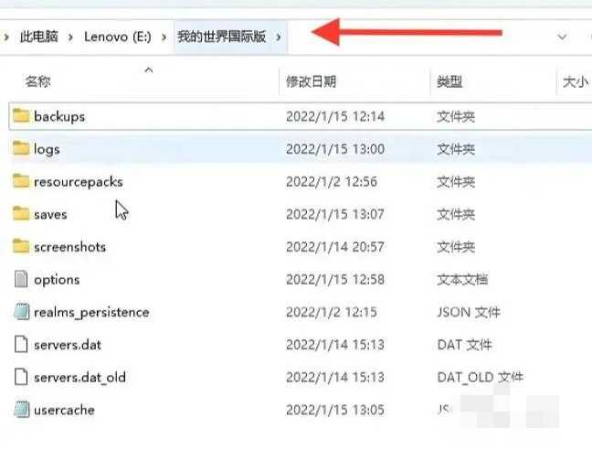592x450 pixels.
Task: Click the realms_persistence JSON file icon
Action: [22, 312]
